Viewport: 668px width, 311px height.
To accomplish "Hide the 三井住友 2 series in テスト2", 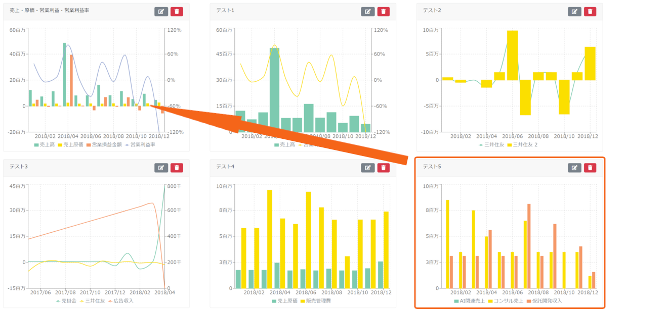I will click(x=523, y=144).
